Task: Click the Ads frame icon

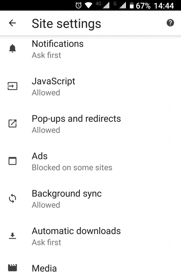Action: (12, 161)
